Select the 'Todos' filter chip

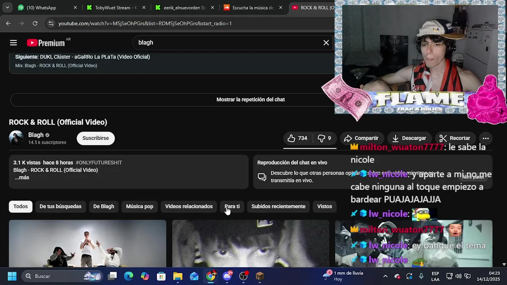point(21,206)
